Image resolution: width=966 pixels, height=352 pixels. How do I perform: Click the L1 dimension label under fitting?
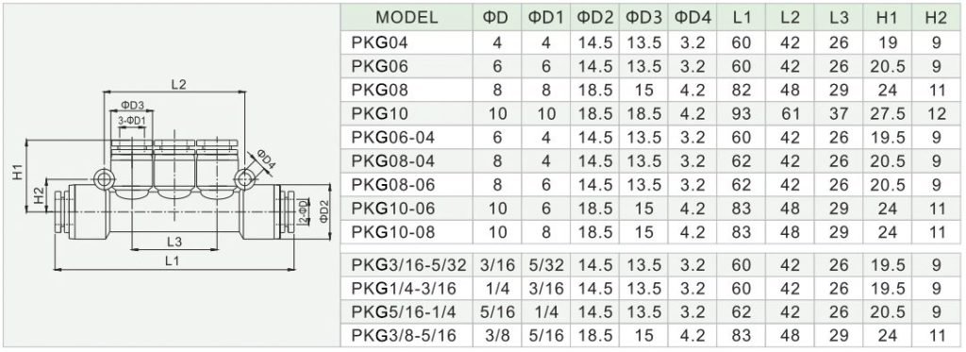coord(172,261)
